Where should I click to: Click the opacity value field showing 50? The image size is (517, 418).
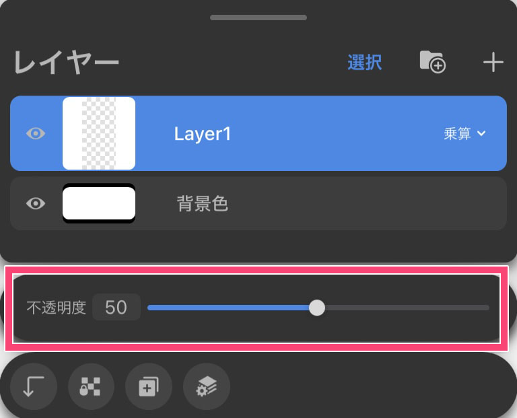pyautogui.click(x=116, y=308)
